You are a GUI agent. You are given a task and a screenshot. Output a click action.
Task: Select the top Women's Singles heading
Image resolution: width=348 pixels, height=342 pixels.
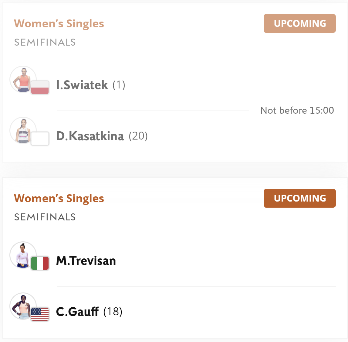(59, 24)
